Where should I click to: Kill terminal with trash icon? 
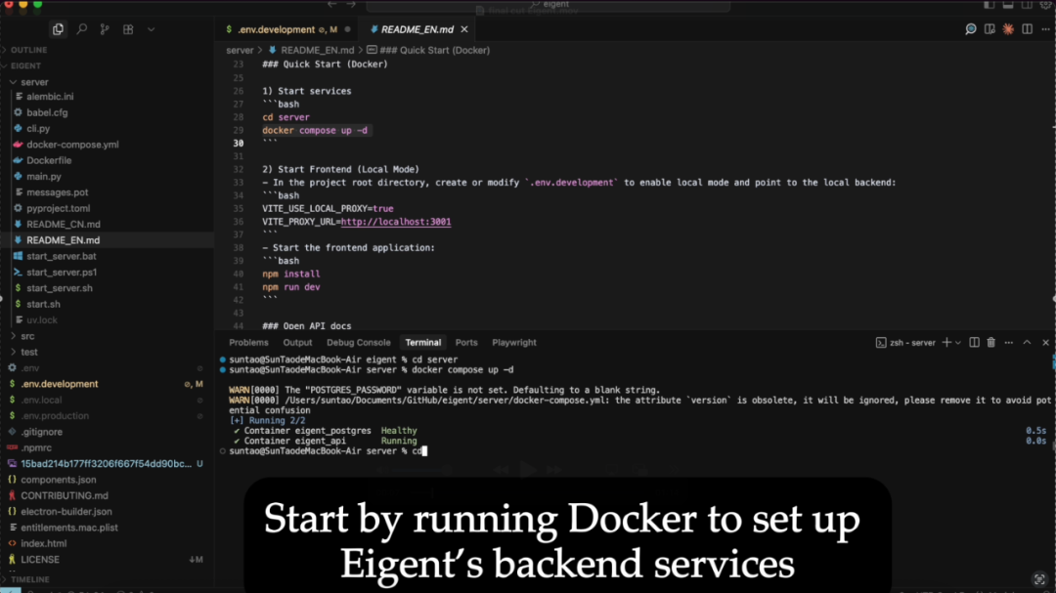990,343
